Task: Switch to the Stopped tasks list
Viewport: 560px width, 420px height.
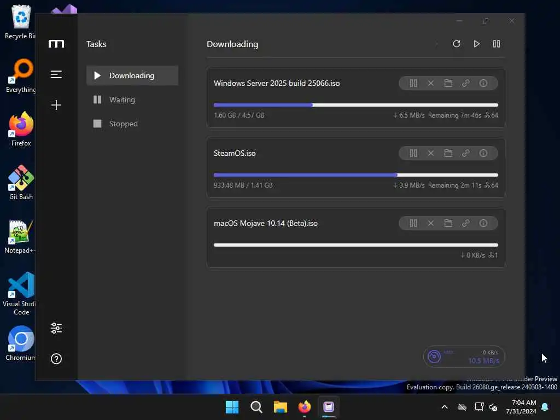Action: tap(132, 124)
